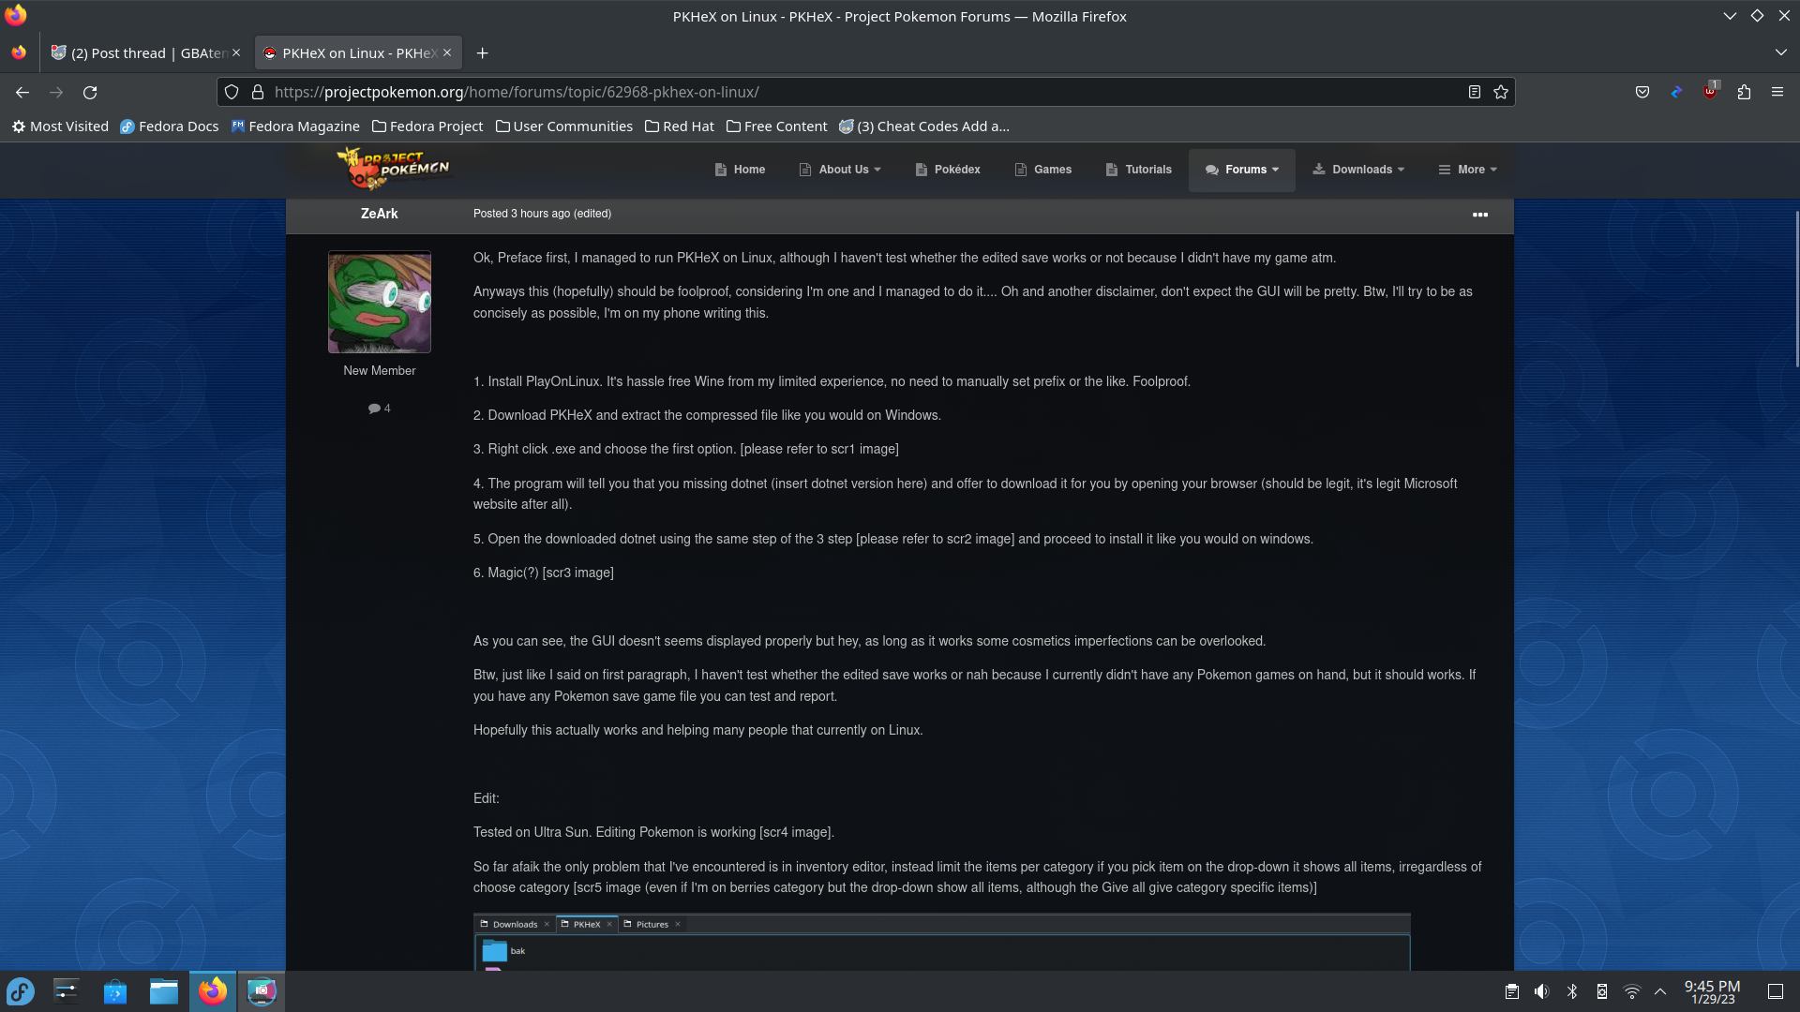Close the GBAtemp Post thread tab
Viewport: 1800px width, 1012px height.
236,53
